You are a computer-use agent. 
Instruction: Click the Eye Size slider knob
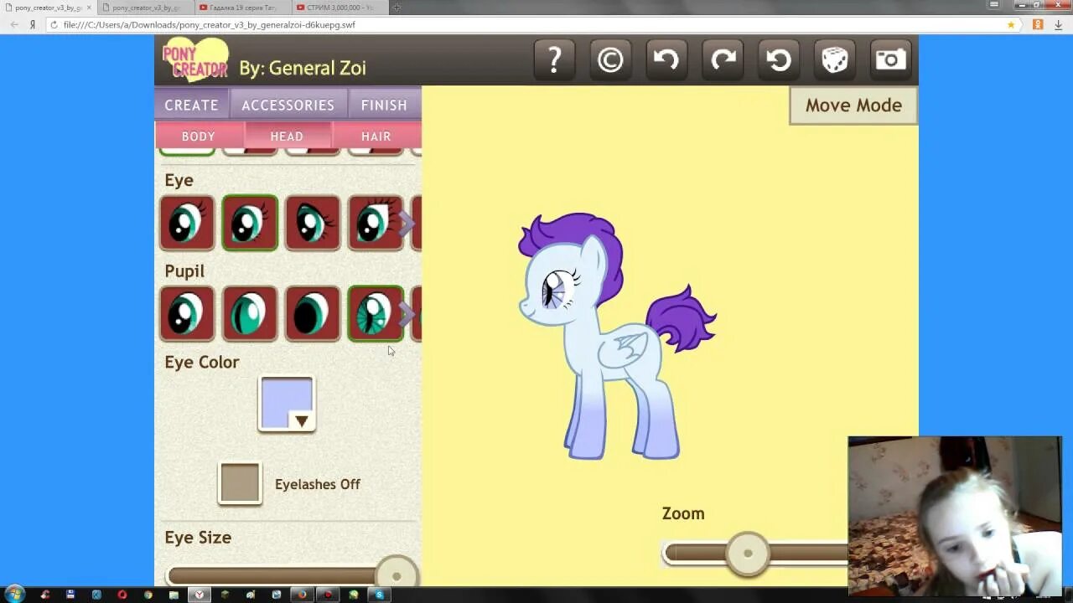tap(396, 575)
